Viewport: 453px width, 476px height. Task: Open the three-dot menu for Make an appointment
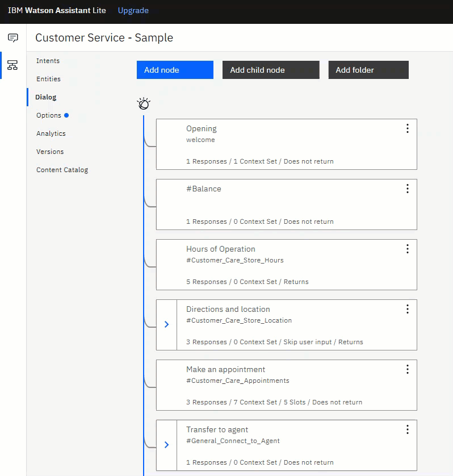pos(408,369)
